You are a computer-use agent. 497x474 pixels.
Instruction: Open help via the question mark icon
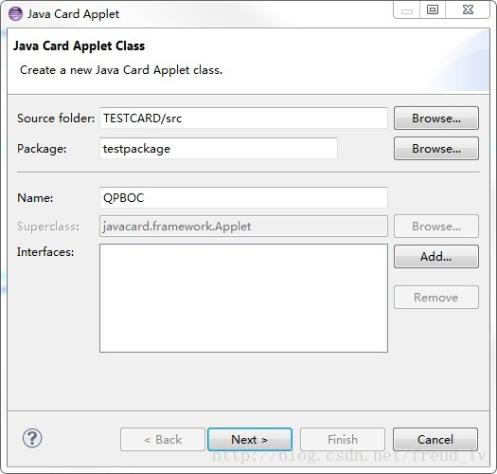(x=32, y=438)
